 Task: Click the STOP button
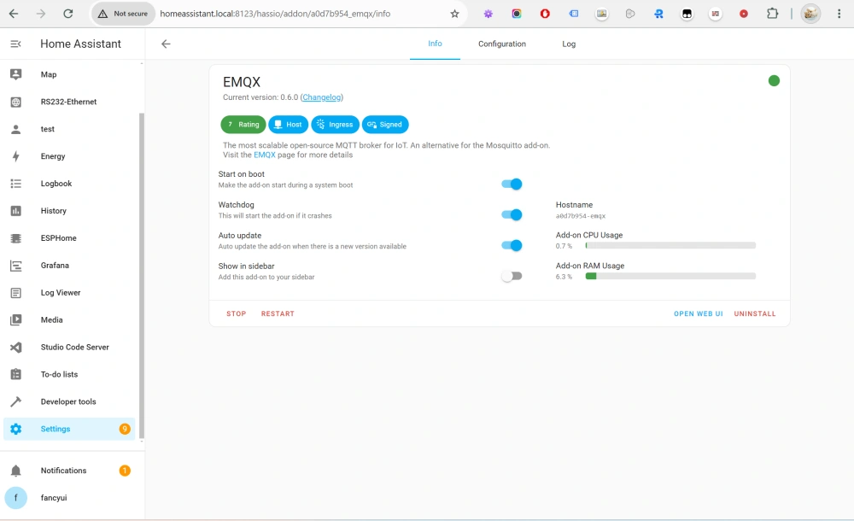[x=237, y=313]
